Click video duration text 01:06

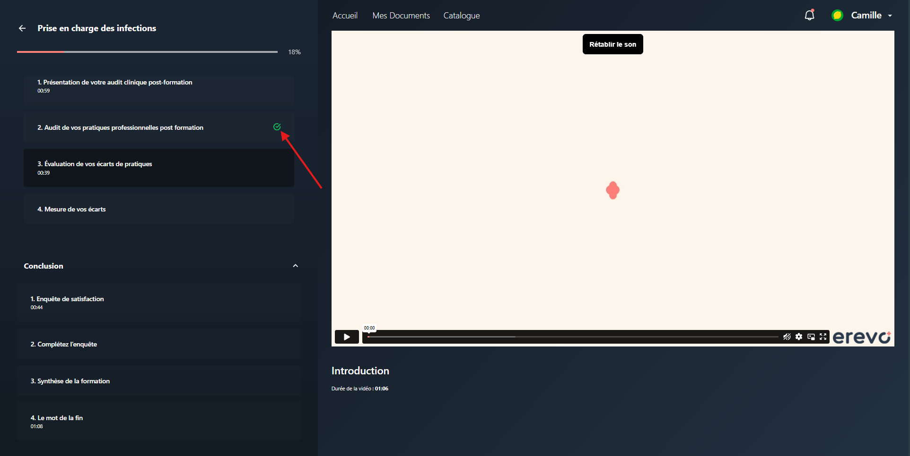pyautogui.click(x=382, y=388)
